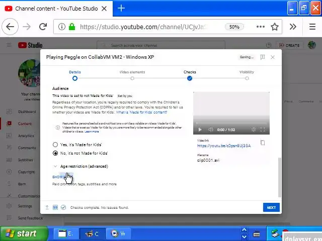The width and height of the screenshot is (322, 241).
Task: Toggle fullscreen on video preview
Action: click(x=263, y=130)
